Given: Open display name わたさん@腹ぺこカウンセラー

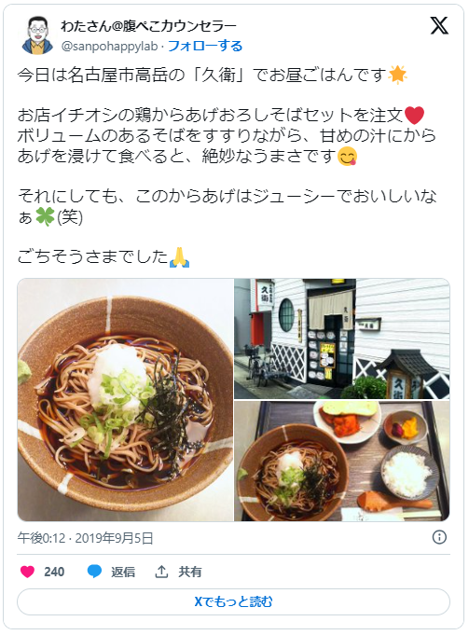Looking at the screenshot, I should point(148,26).
